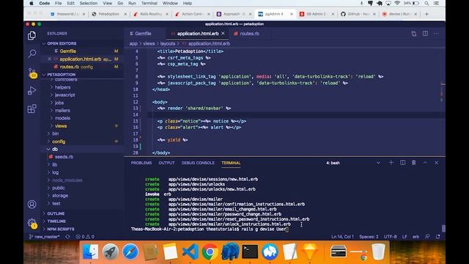This screenshot has height=264, width=469.
Task: Switch to the Output panel tab
Action: pos(166,163)
